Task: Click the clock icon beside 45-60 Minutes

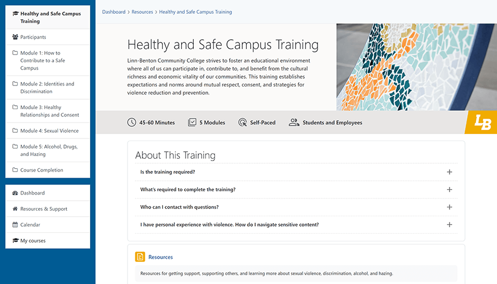Action: (x=131, y=122)
